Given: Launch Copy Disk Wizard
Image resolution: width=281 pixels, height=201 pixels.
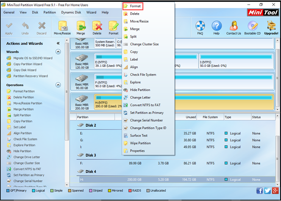Looking at the screenshot, I should (22, 70).
